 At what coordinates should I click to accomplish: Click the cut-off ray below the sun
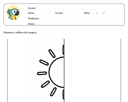click(63, 94)
